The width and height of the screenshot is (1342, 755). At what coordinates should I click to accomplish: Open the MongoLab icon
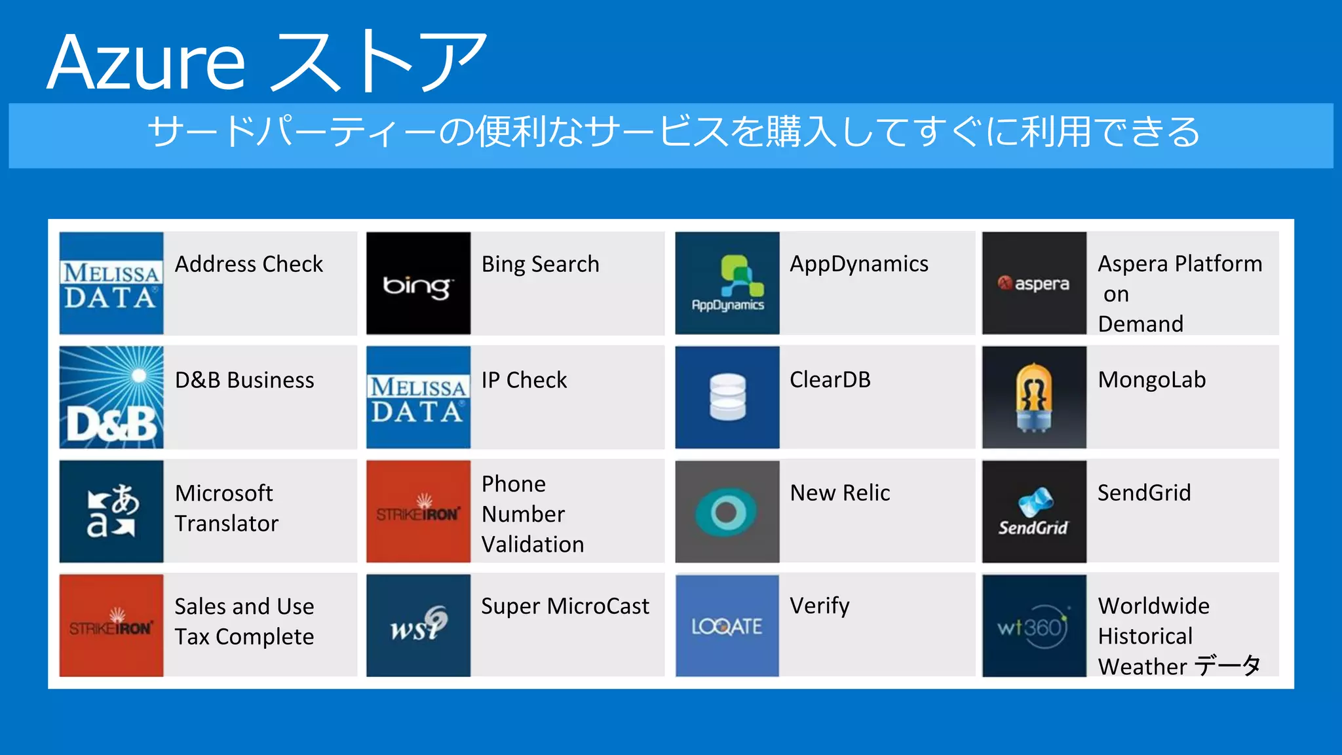click(1034, 397)
